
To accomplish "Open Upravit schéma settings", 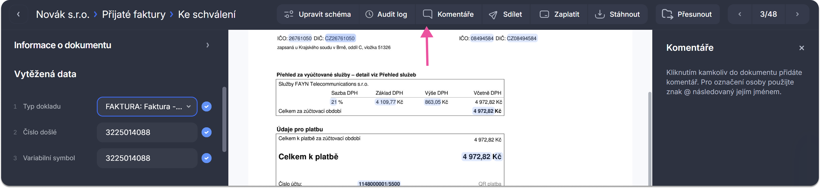I will [x=289, y=14].
